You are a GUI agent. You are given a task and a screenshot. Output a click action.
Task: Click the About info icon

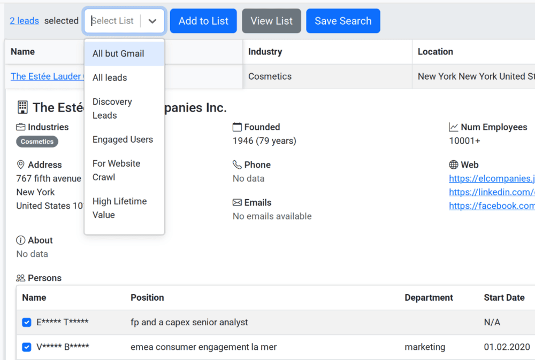click(x=20, y=240)
